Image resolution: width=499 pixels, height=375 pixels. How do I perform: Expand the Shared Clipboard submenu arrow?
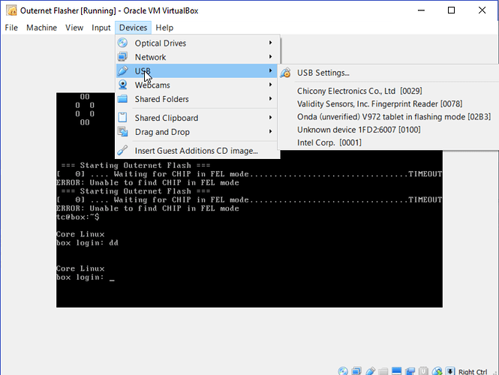(x=270, y=117)
